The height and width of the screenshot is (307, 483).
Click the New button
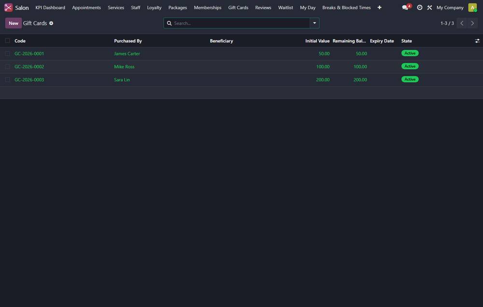pos(13,23)
